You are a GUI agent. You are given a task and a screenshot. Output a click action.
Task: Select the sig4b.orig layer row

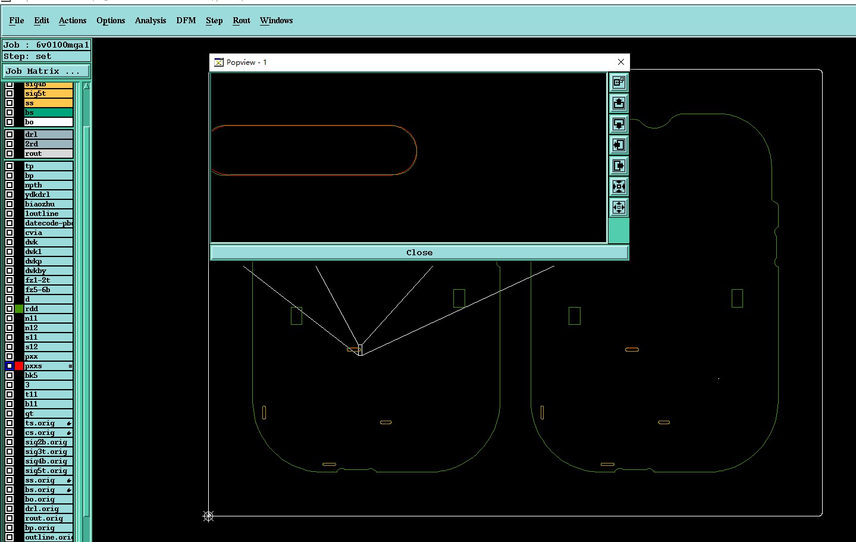(49, 461)
